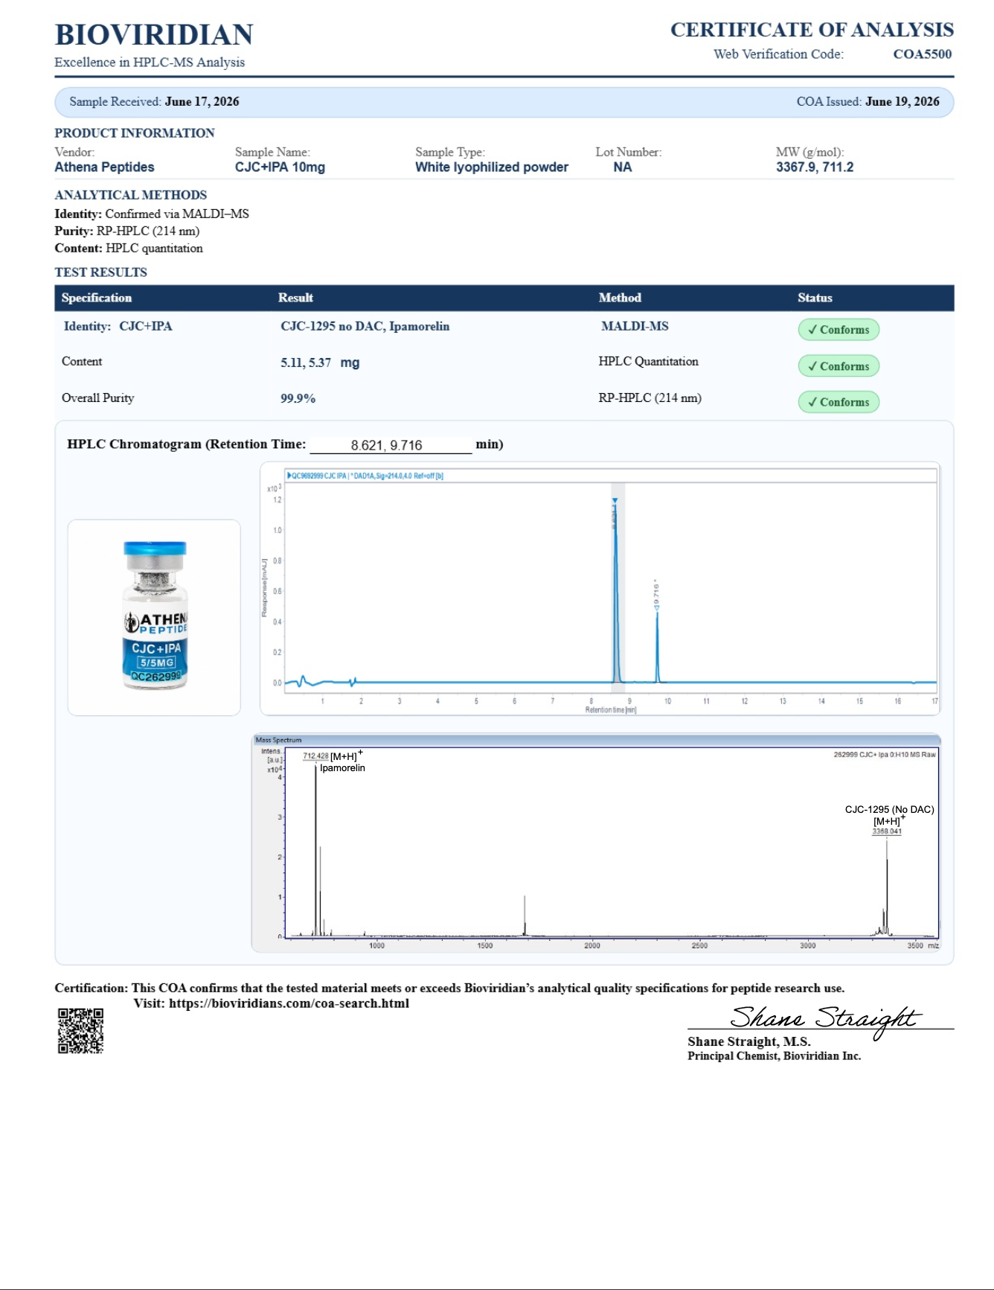Click the 3368.041 m/z peak value
The width and height of the screenshot is (994, 1290).
[886, 831]
